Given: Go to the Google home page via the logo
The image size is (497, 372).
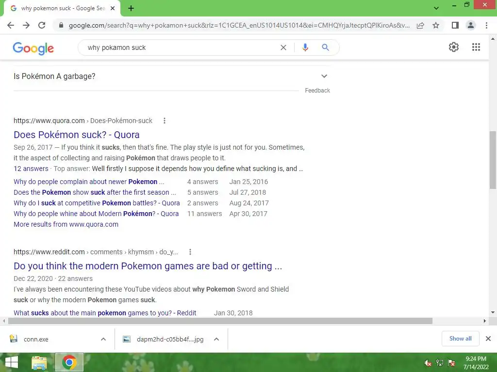Looking at the screenshot, I should coord(33,48).
